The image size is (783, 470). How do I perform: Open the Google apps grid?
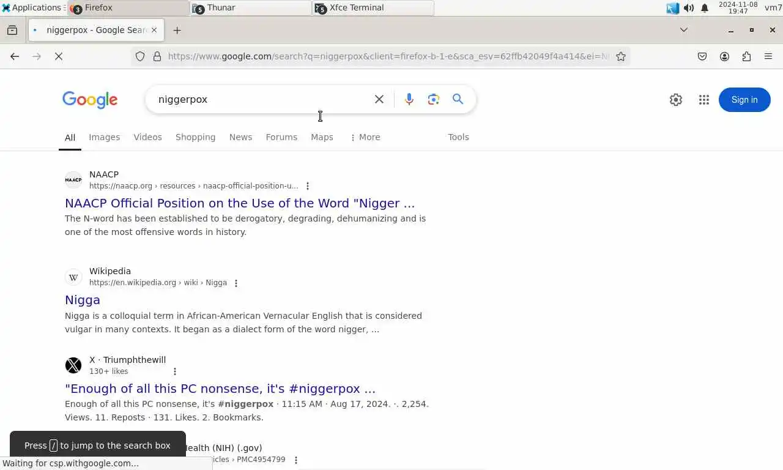coord(704,100)
